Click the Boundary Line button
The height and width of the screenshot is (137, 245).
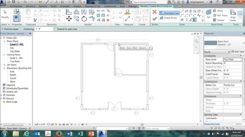tap(169, 13)
